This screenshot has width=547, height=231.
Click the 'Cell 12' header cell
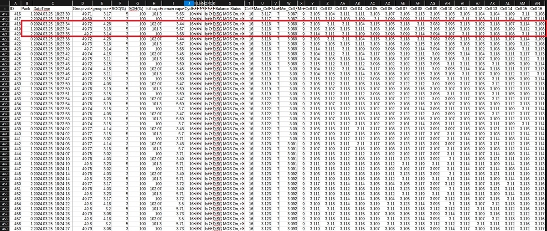(478, 9)
